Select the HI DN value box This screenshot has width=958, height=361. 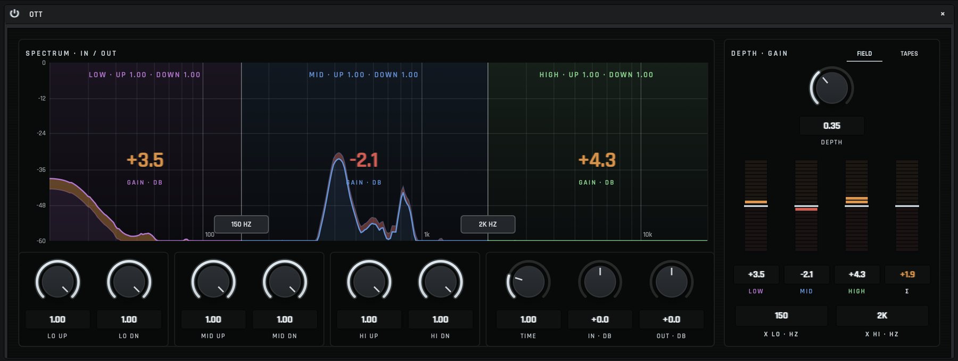(441, 320)
